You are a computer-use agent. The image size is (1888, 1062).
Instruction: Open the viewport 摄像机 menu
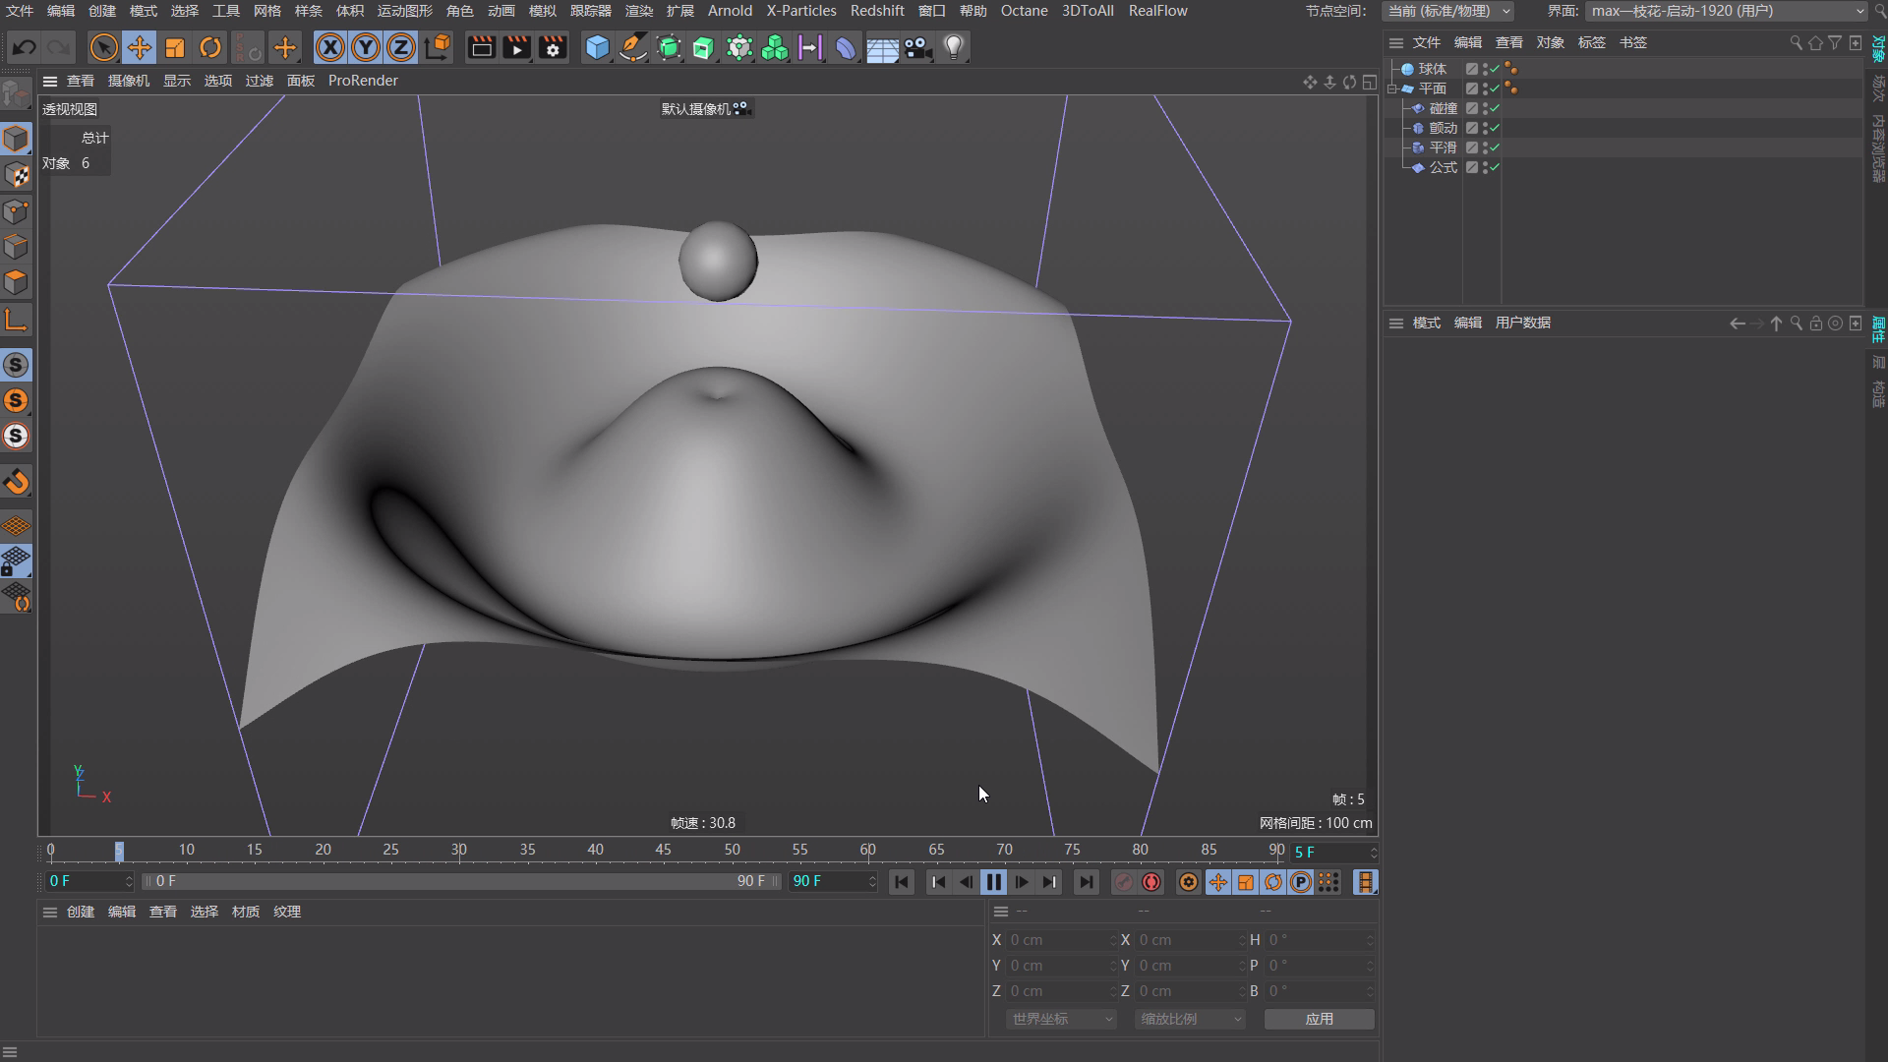pos(128,81)
